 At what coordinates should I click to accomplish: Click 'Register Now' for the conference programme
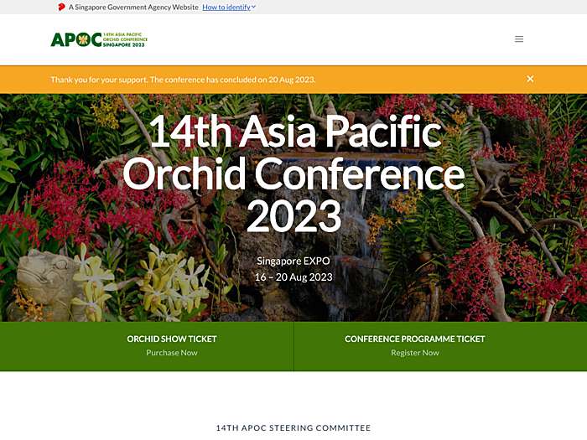tap(415, 353)
